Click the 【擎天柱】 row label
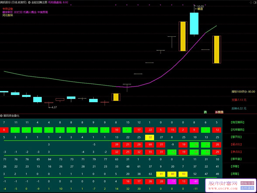This screenshot has height=193, width=257. pos(236,137)
